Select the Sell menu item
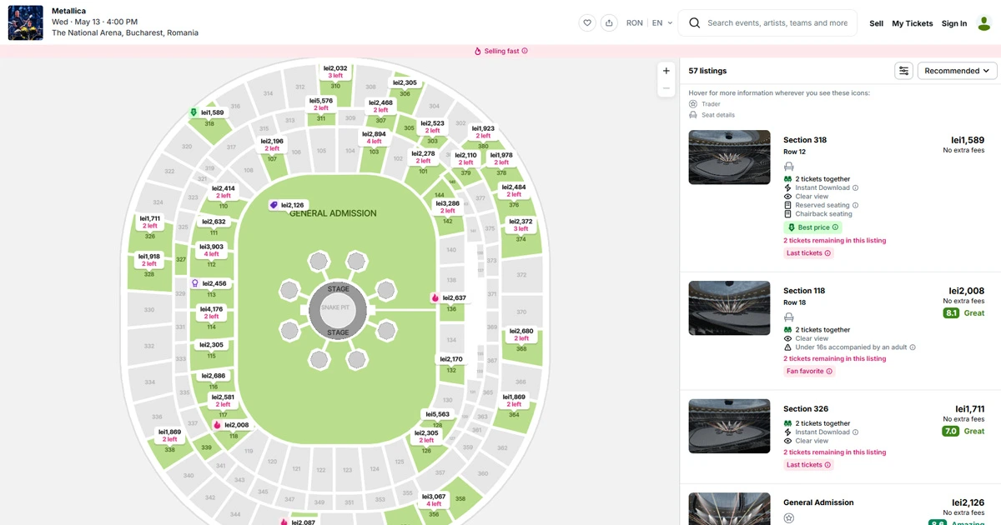The width and height of the screenshot is (1001, 525). [x=876, y=23]
